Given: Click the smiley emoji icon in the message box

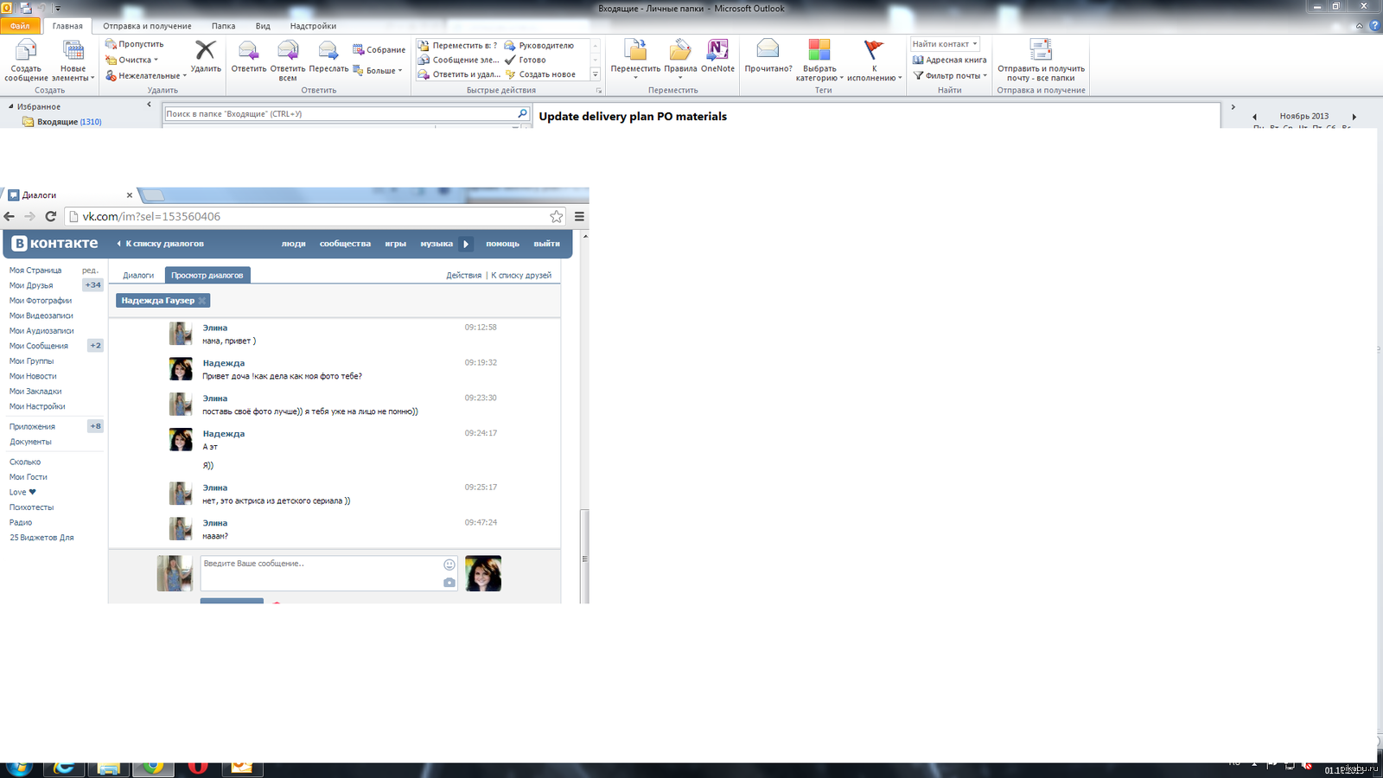Looking at the screenshot, I should [449, 564].
